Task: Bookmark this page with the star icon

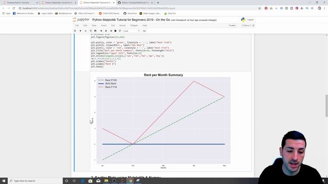Action: point(260,8)
